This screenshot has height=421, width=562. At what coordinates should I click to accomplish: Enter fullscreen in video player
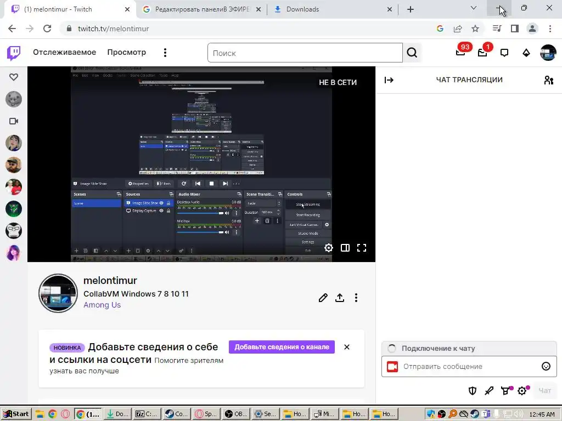click(362, 248)
